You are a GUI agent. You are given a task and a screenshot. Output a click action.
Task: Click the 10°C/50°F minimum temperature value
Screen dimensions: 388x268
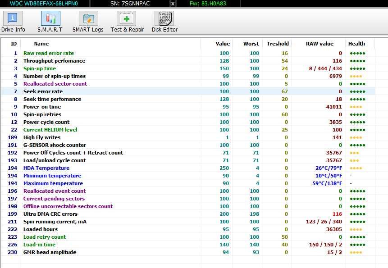(329, 176)
